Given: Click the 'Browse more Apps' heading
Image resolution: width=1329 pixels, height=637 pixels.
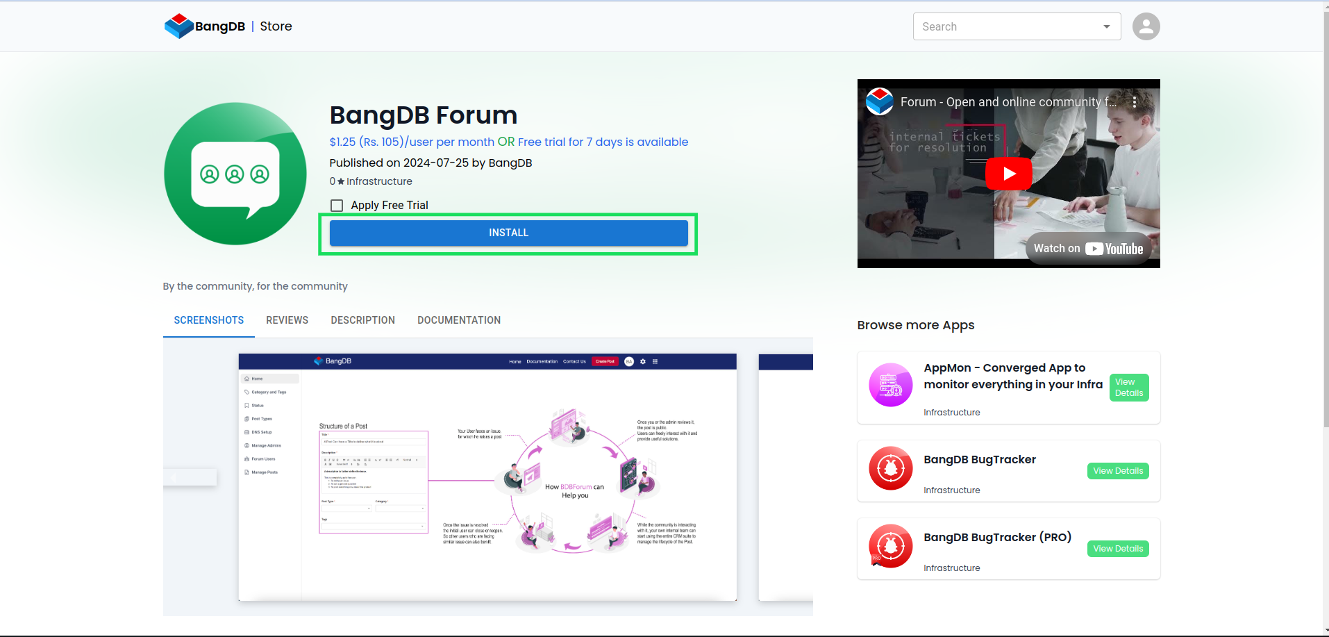Looking at the screenshot, I should (915, 325).
